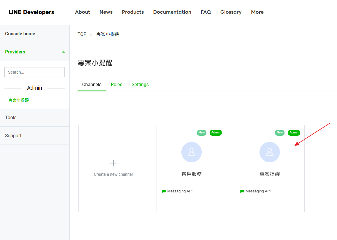Open the 專案小提醒 provider in sidebar
Viewport: 337px width, 240px height.
click(x=19, y=100)
